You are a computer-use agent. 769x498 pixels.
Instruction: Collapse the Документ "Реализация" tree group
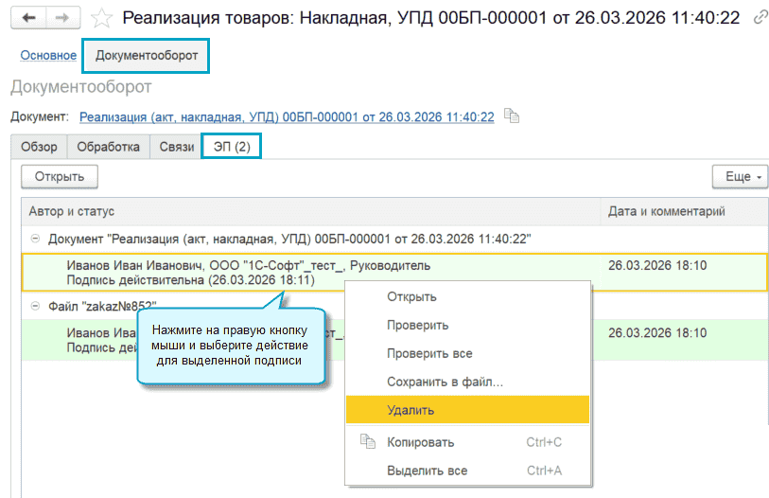click(36, 240)
